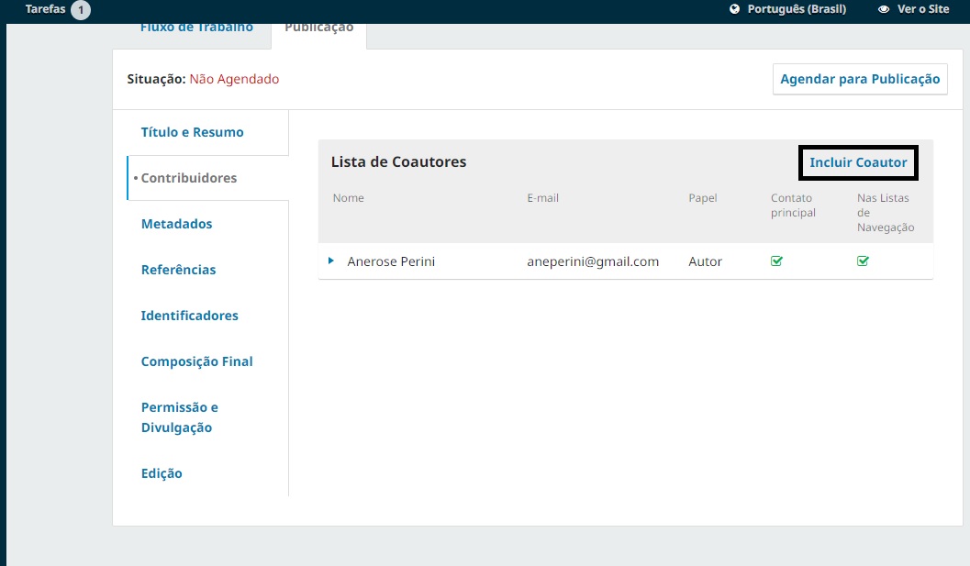Open the Título e Resumo section

pos(193,132)
